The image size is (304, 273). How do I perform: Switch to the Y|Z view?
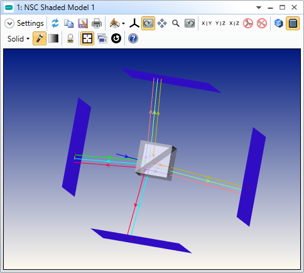point(220,23)
